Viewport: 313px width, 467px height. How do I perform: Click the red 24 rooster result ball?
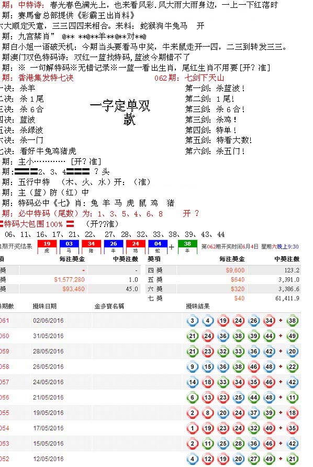136,247
